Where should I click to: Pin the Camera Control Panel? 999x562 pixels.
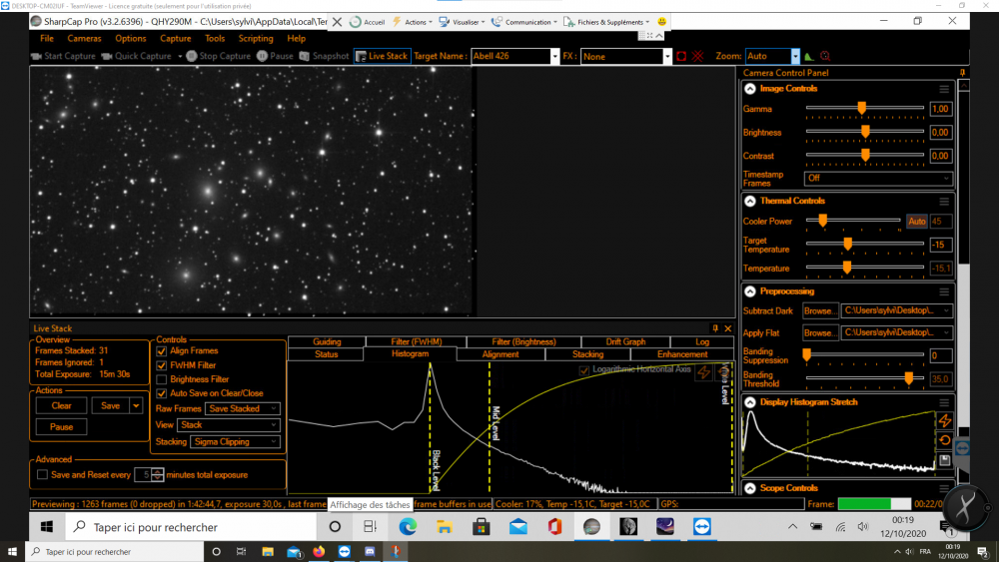(962, 73)
